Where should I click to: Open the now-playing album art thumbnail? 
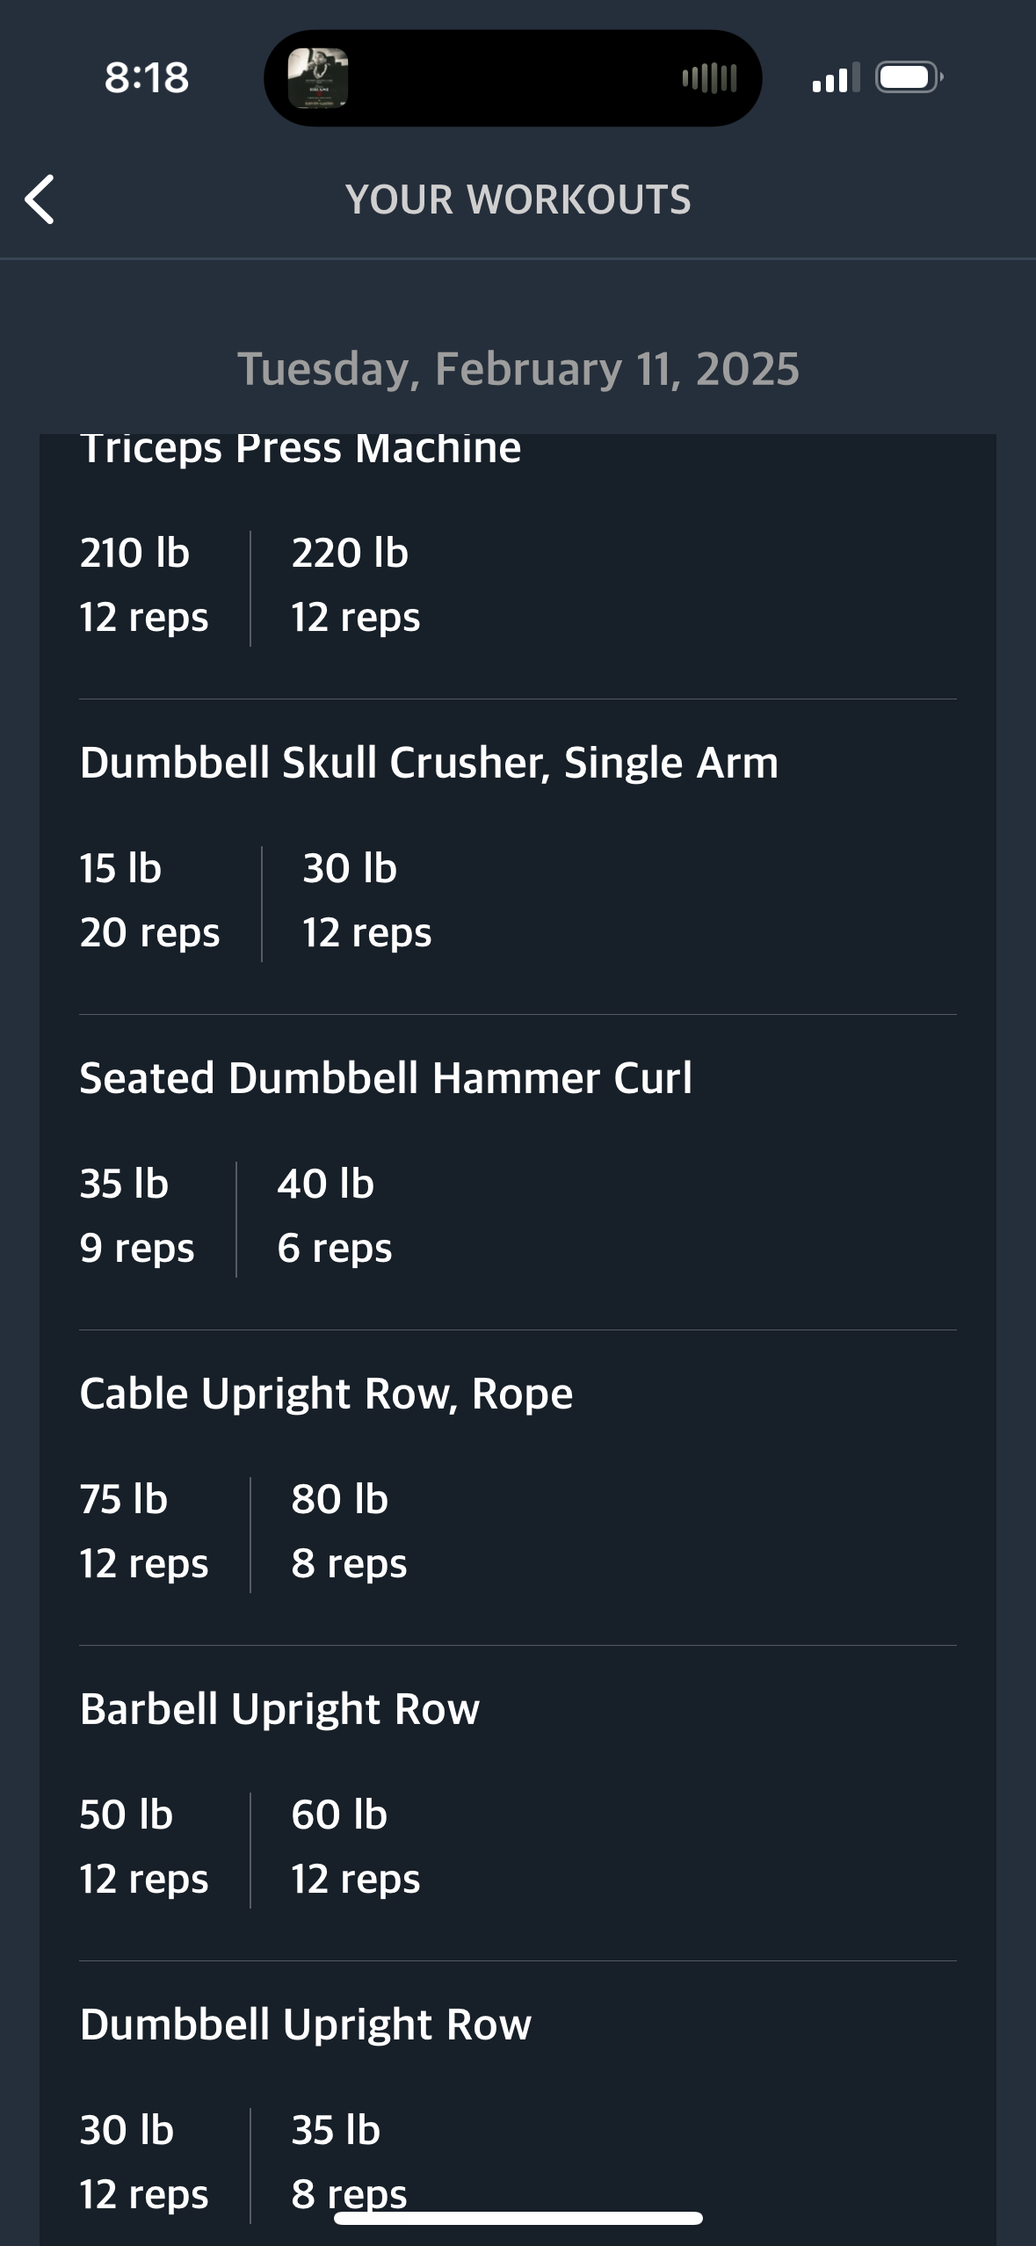coord(318,78)
